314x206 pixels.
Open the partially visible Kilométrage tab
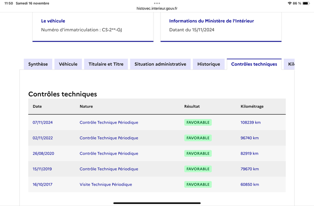pos(289,64)
